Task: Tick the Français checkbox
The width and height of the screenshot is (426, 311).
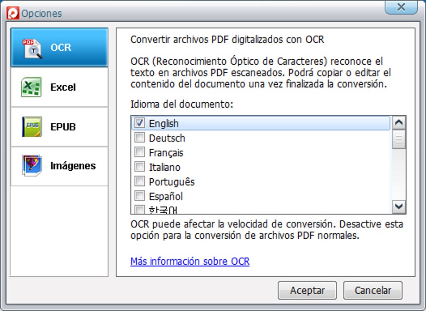Action: [x=140, y=152]
